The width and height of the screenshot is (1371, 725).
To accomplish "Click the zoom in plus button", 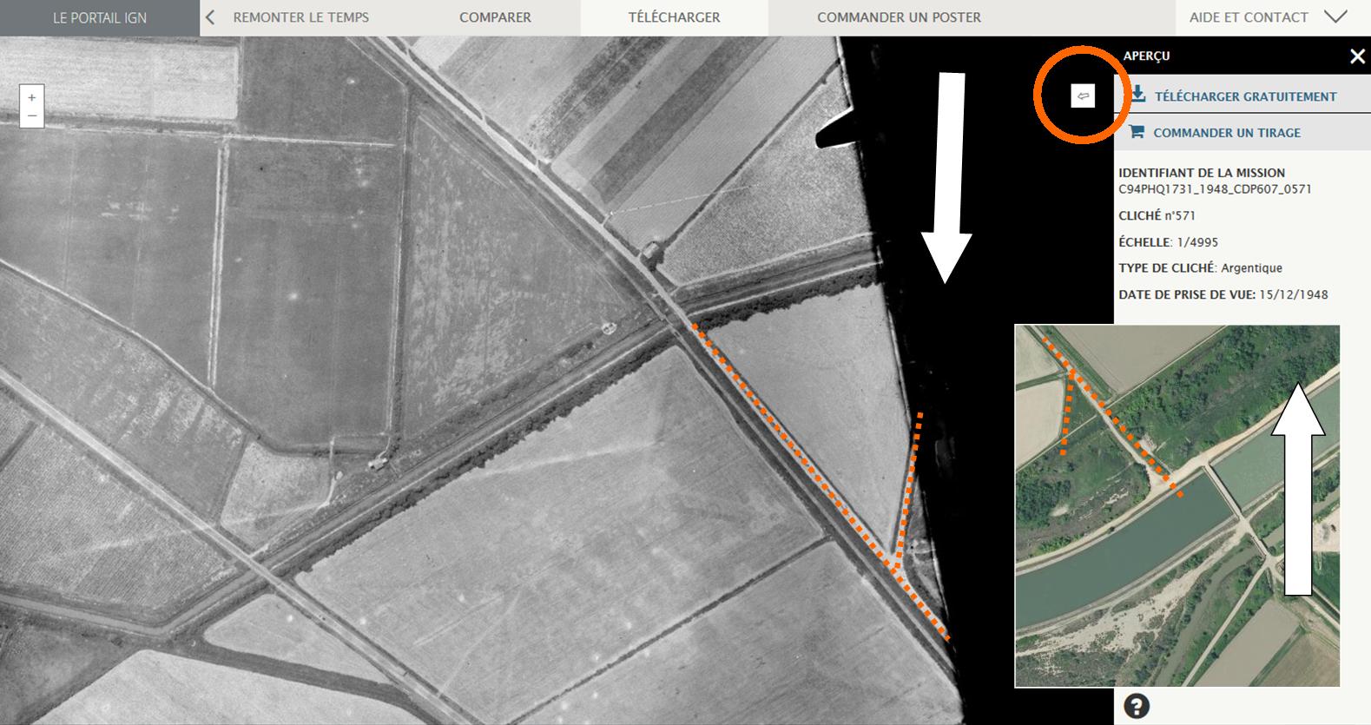I will click(x=32, y=97).
